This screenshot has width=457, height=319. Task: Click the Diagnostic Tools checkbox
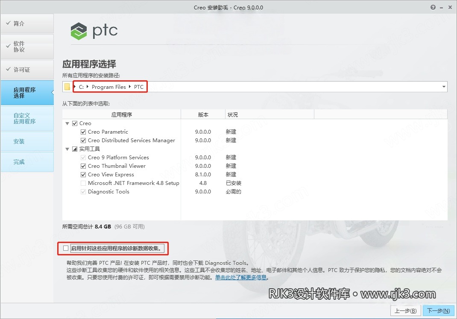coord(83,192)
